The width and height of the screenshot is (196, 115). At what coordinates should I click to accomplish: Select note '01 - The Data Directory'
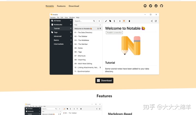point(88,32)
